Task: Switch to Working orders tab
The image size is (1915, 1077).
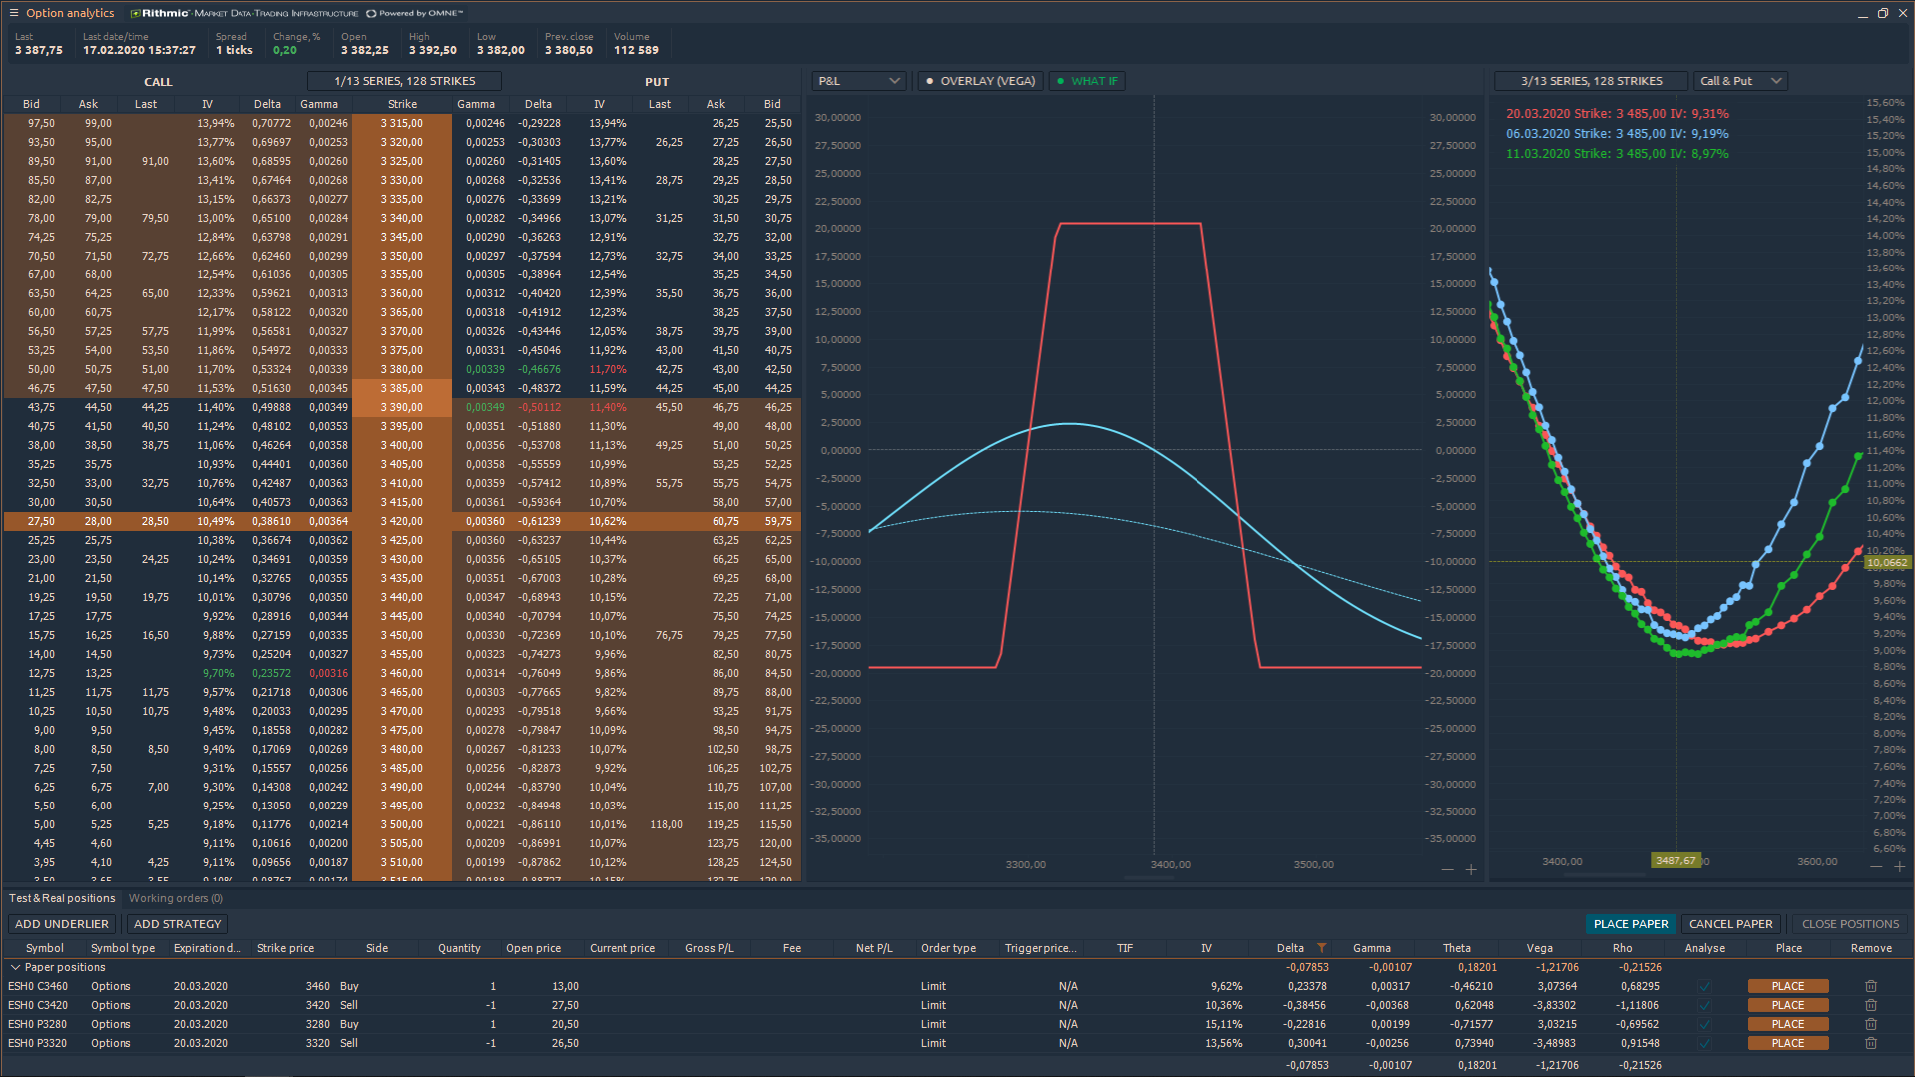Action: [175, 898]
